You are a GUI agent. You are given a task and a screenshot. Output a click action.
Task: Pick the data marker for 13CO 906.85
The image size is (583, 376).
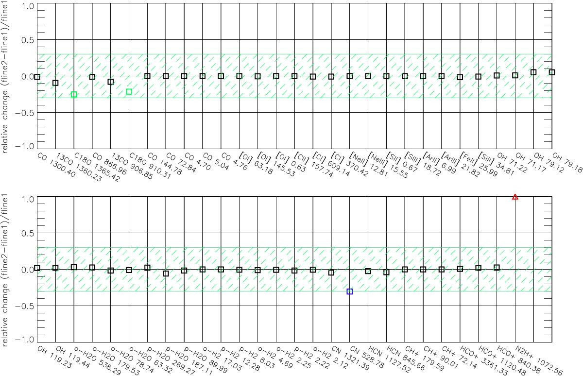tap(110, 82)
